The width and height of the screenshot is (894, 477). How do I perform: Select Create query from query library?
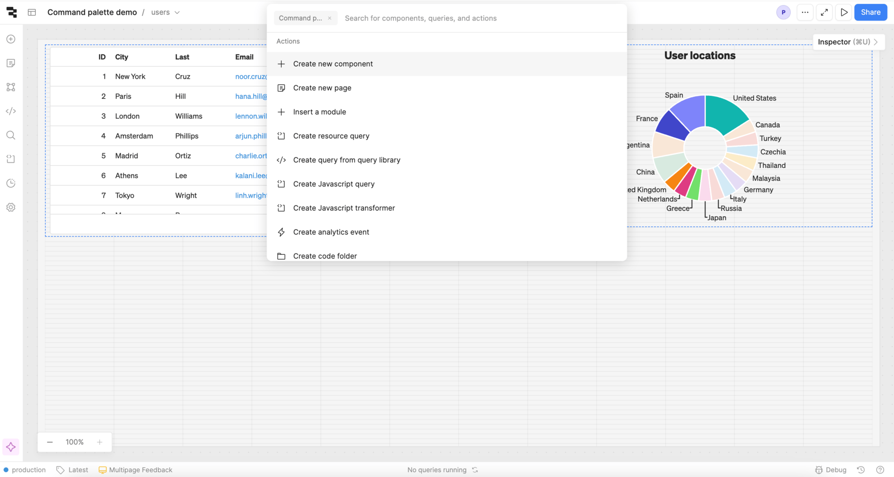447,160
